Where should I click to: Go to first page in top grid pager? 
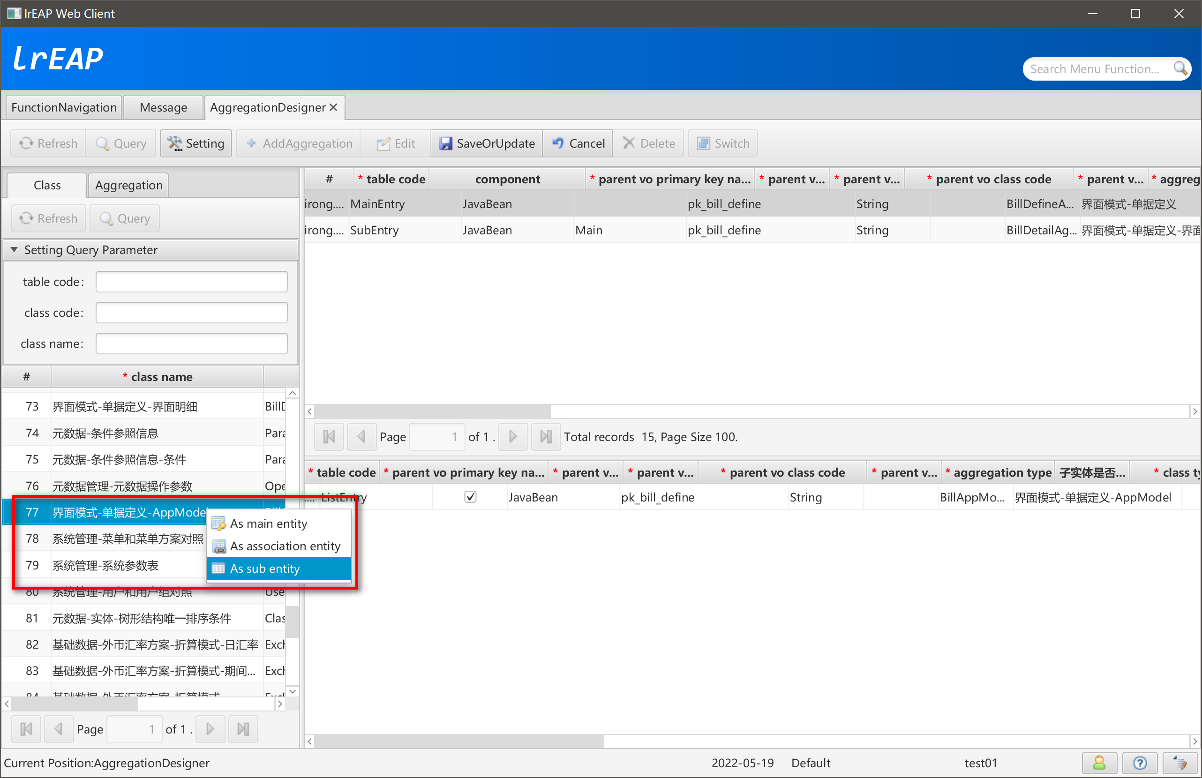coord(329,437)
